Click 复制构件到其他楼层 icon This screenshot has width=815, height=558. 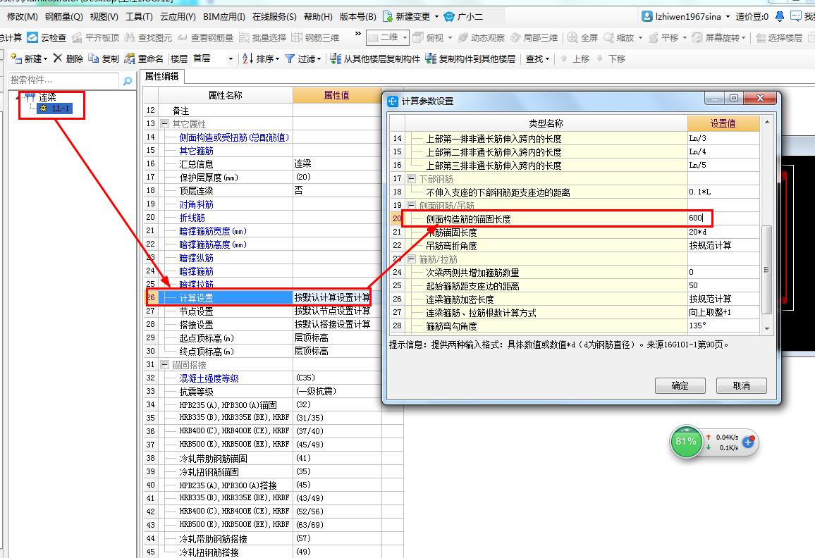tap(431, 58)
